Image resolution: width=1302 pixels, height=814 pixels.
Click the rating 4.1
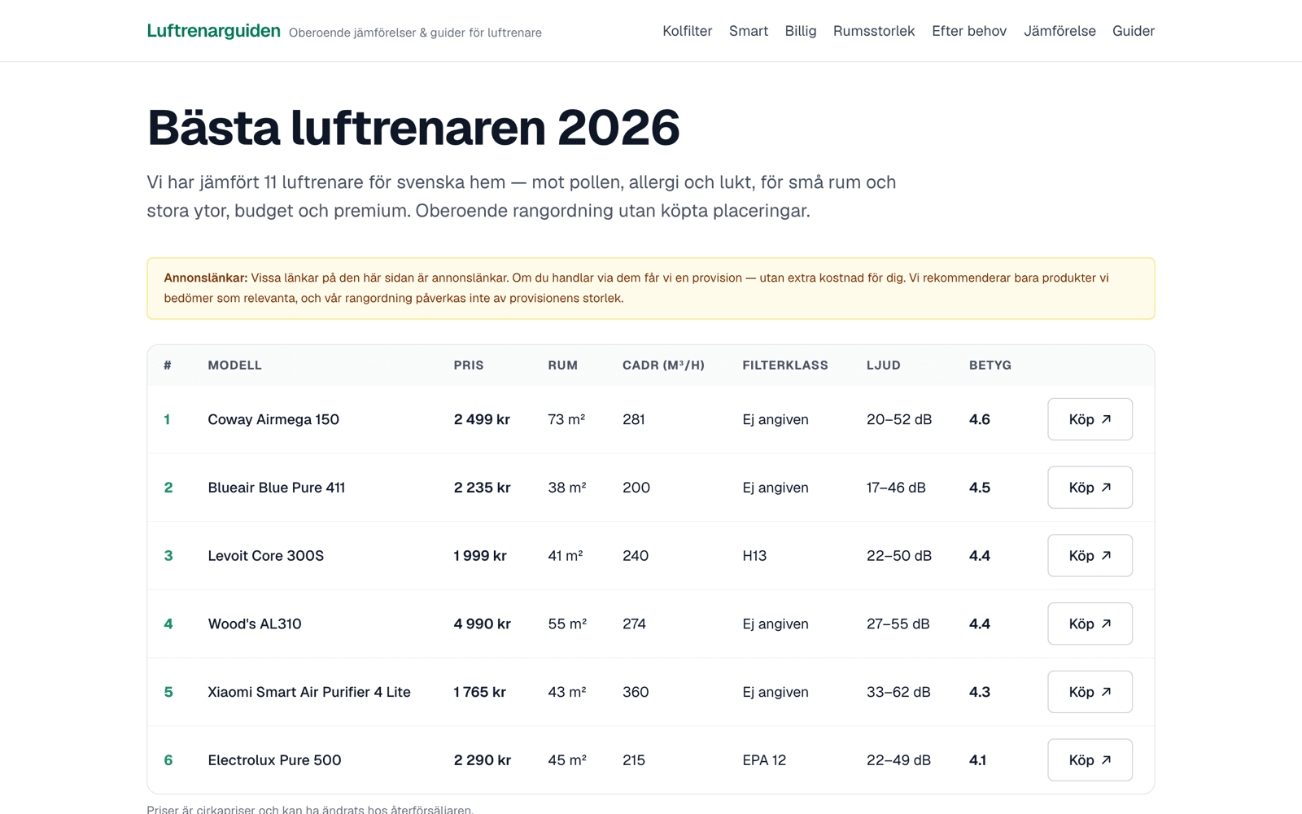977,760
